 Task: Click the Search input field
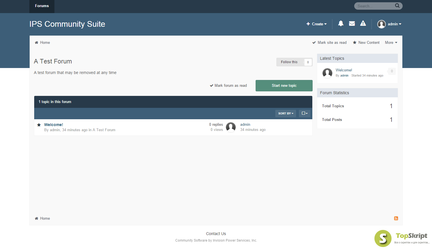[375, 6]
